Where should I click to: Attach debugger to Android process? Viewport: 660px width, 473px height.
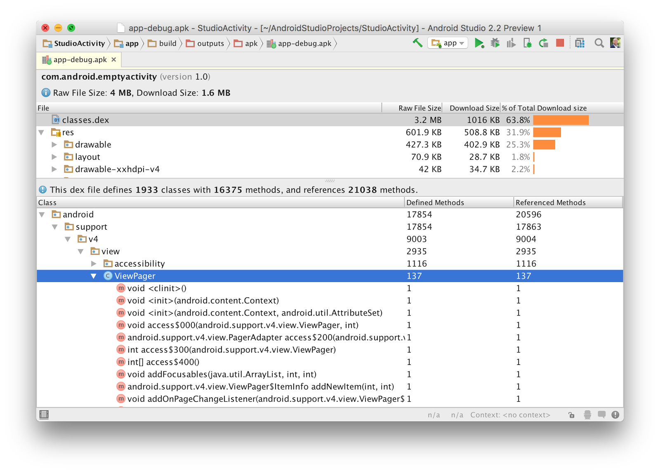pos(528,42)
